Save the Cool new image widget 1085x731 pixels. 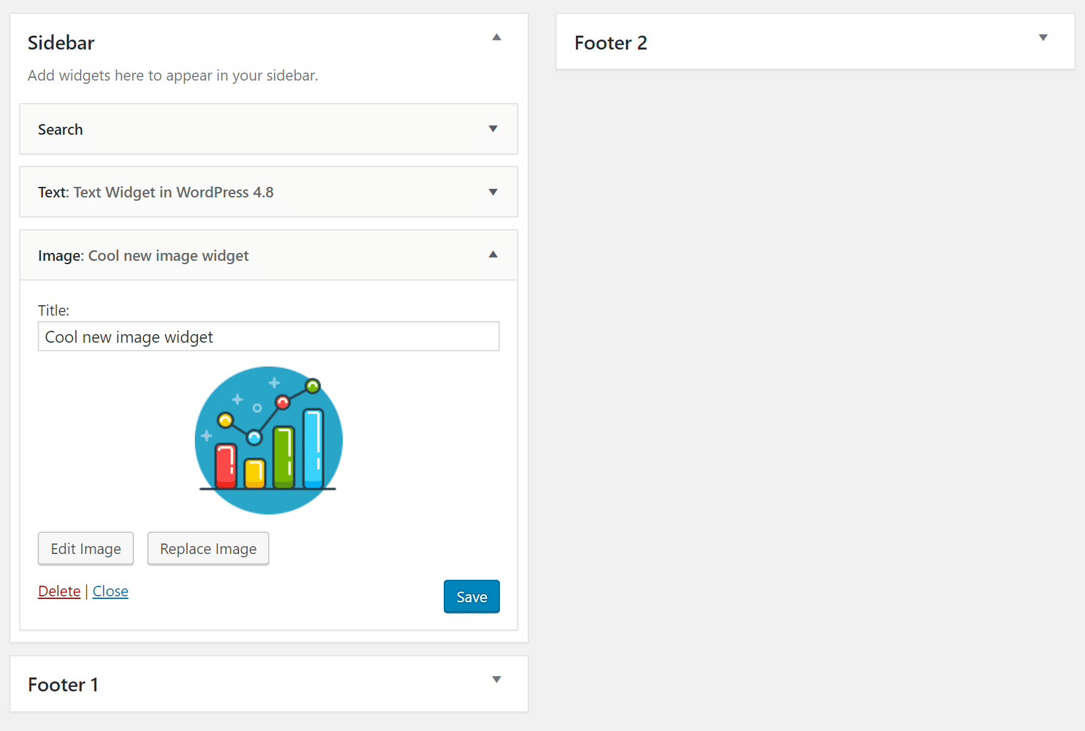[x=471, y=596]
